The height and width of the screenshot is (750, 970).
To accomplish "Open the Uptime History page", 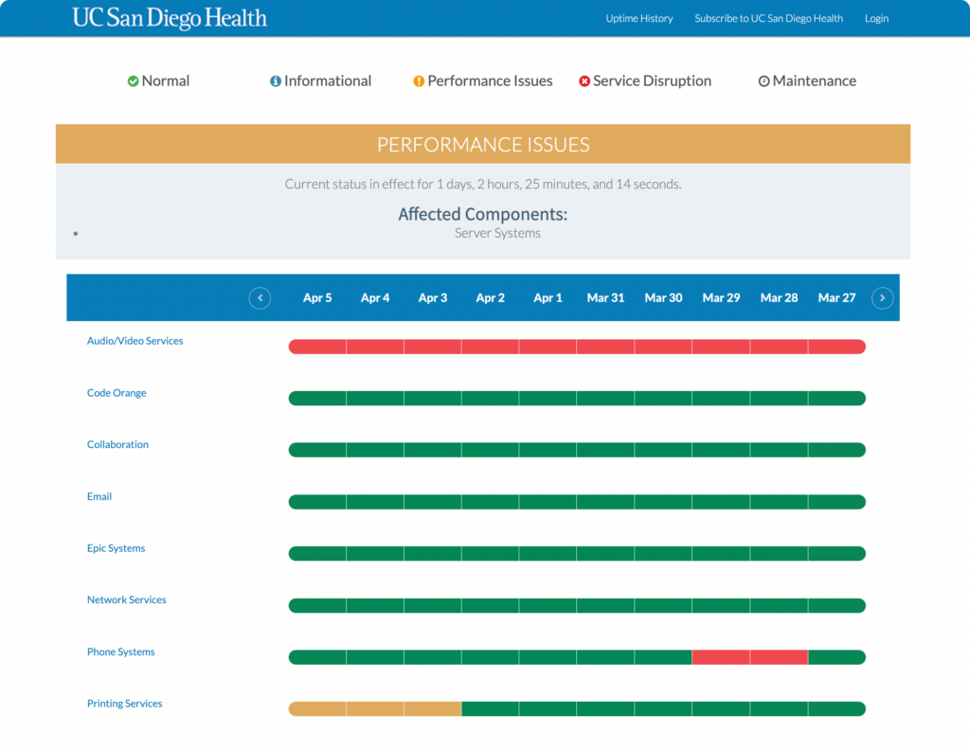I will (x=639, y=18).
